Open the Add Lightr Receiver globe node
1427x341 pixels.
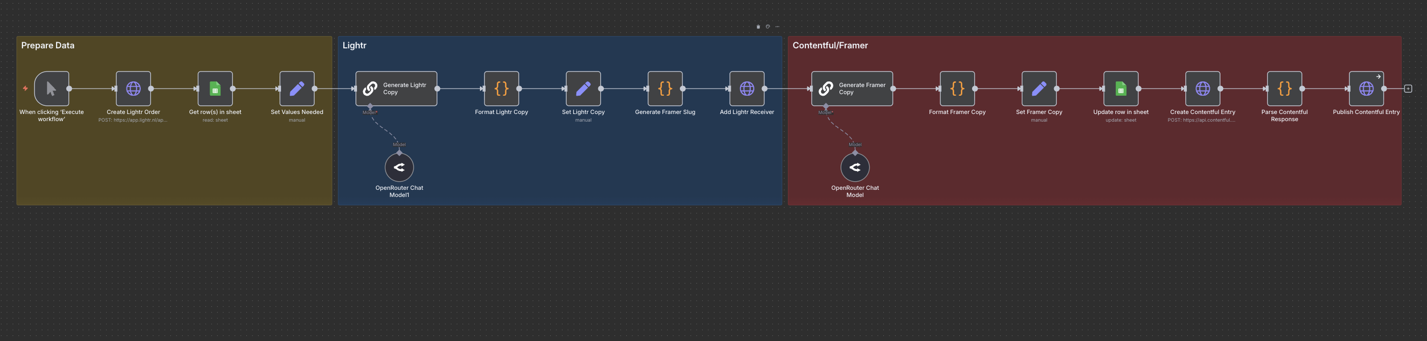(747, 89)
